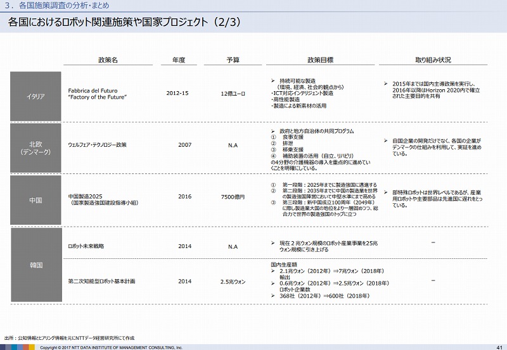Click the 政策目標 column header

point(320,60)
